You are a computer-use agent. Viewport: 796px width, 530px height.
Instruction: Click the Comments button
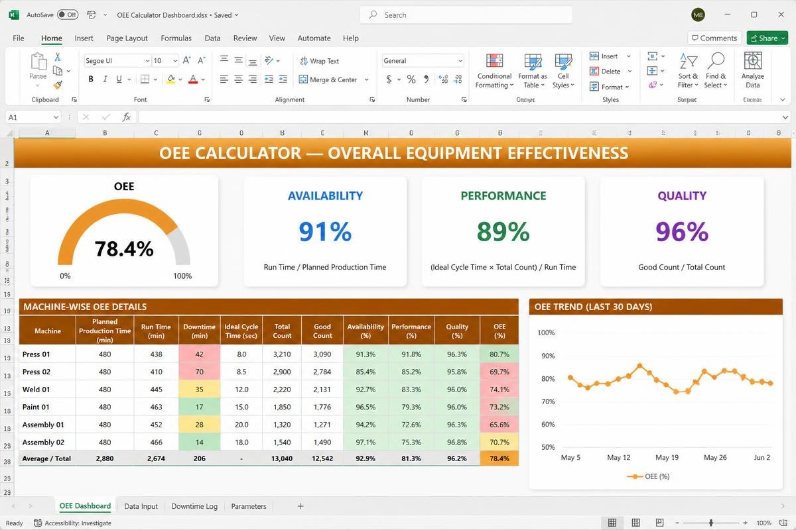(x=713, y=38)
